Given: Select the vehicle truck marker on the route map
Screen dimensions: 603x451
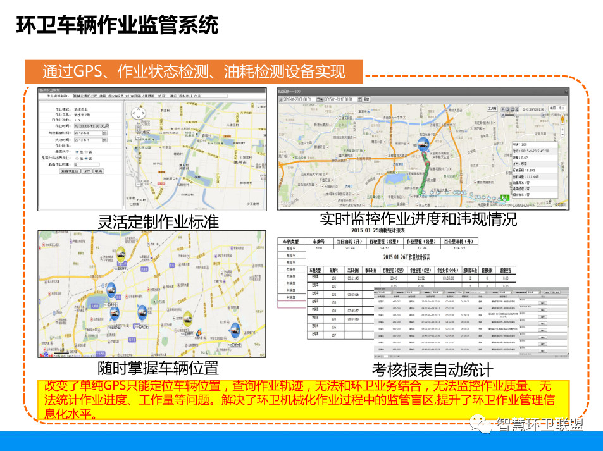Looking at the screenshot, I should tap(424, 145).
